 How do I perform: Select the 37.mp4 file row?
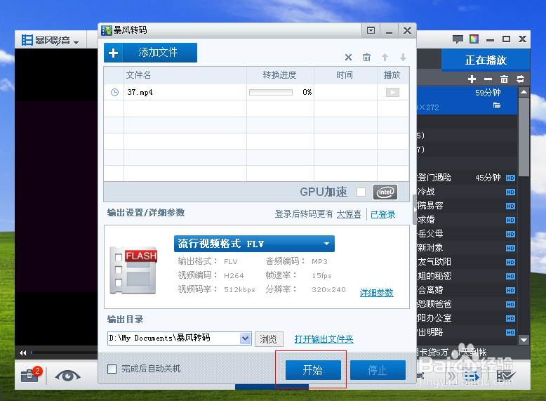tap(256, 92)
